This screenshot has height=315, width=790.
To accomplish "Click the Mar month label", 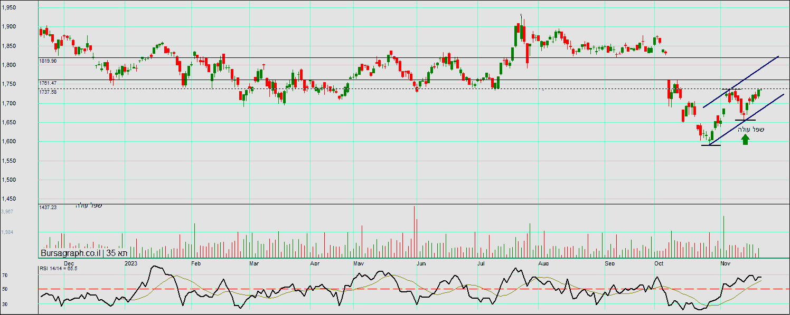I will pos(254,263).
